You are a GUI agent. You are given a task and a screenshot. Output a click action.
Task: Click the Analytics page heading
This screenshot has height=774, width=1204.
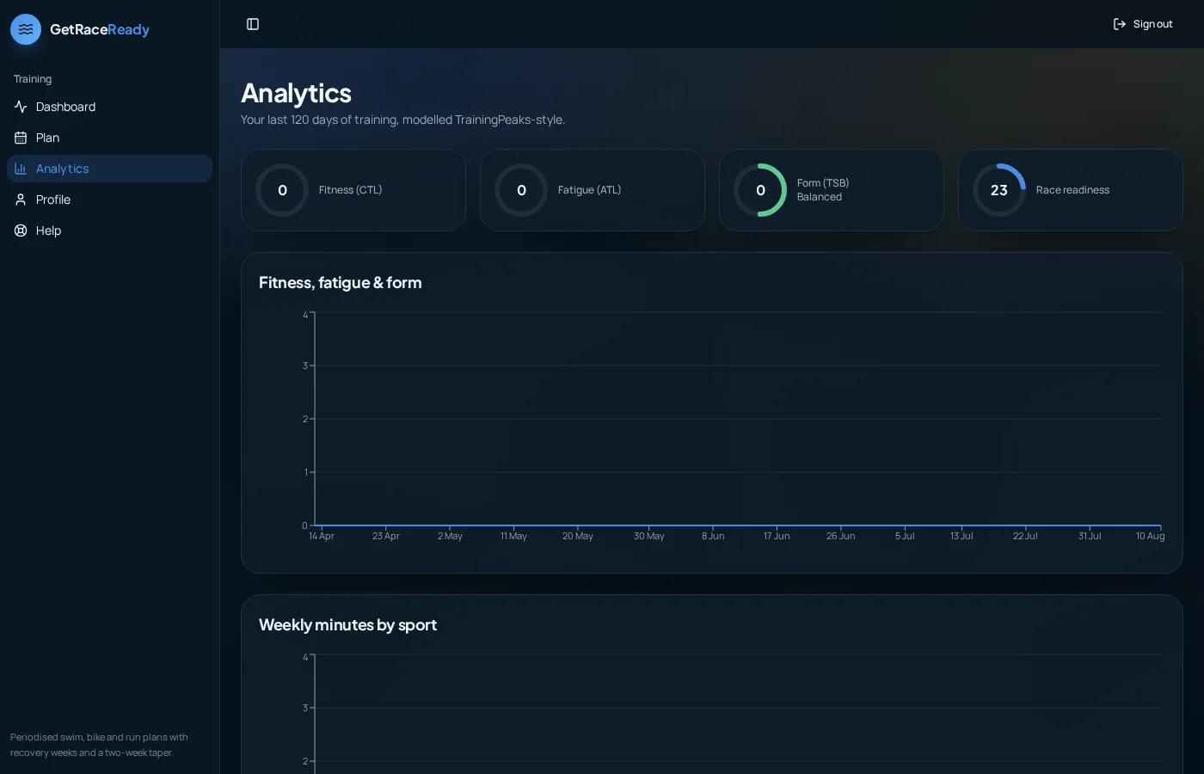point(296,93)
